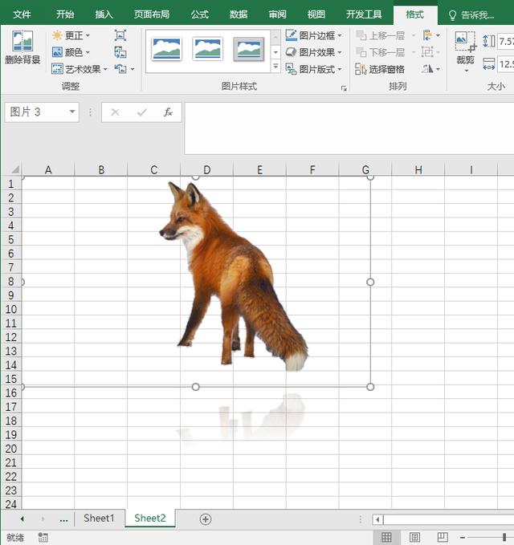The image size is (514, 545).
Task: Select the second picture style thumbnail
Action: (x=208, y=49)
